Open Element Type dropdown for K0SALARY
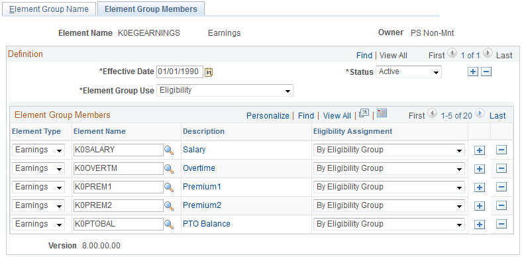Image resolution: width=522 pixels, height=257 pixels. pos(38,150)
